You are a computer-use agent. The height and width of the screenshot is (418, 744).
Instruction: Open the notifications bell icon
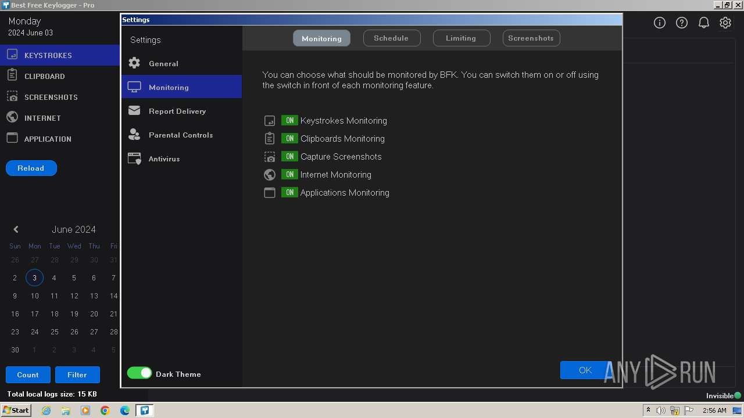pos(703,23)
